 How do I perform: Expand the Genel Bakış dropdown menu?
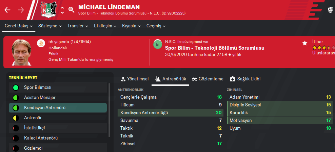(x=19, y=26)
